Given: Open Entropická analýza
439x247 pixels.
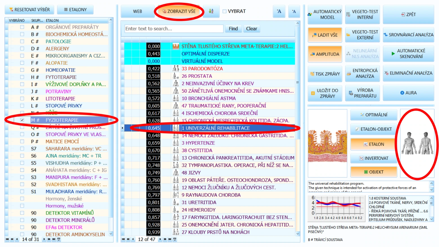Looking at the screenshot, I should tap(362, 74).
